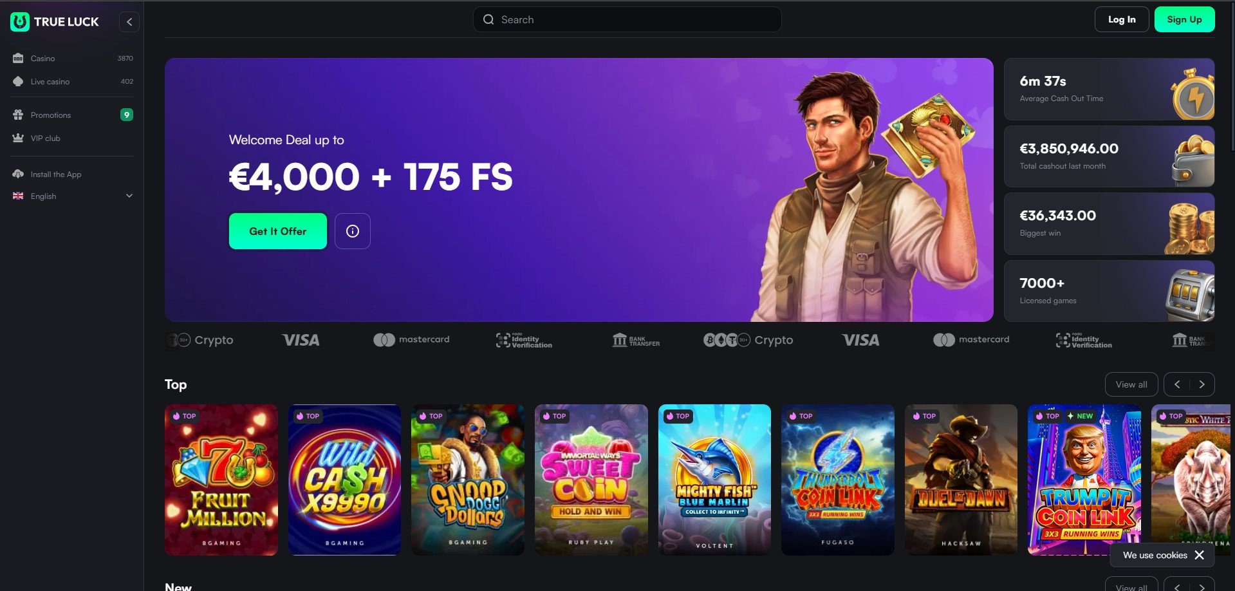Click View all for Top games
1235x591 pixels.
1131,384
